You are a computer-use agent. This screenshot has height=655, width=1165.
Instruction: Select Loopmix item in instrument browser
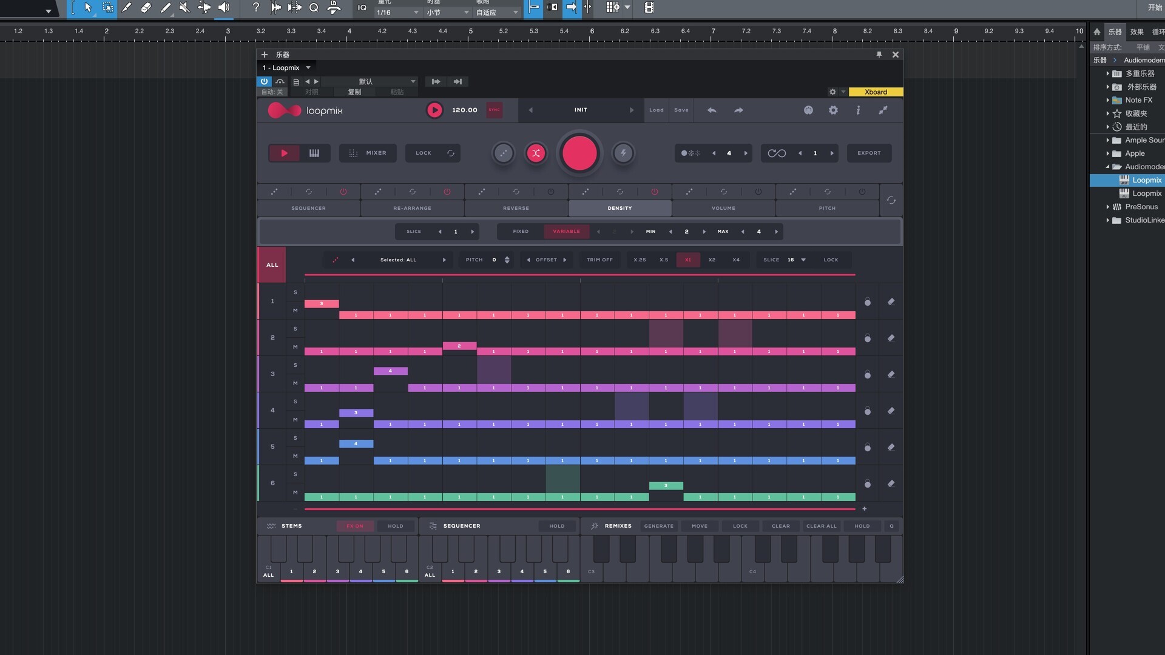coord(1147,180)
